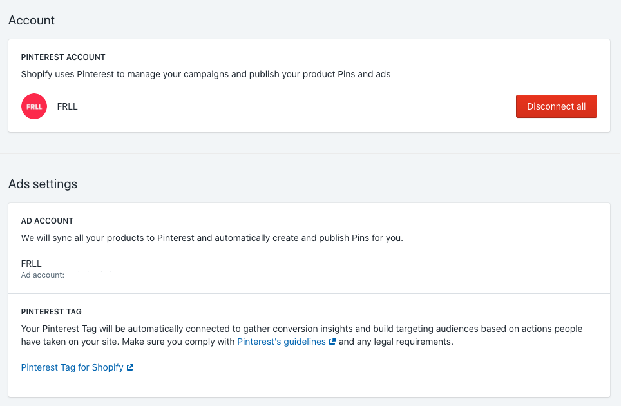Viewport: 621px width, 406px height.
Task: Click 'Shopify uses Pinterest to manage' description
Action: (x=205, y=74)
